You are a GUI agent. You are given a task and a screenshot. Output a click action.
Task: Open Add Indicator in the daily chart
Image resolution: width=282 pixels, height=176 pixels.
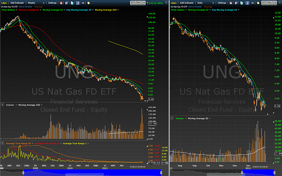[187, 3]
